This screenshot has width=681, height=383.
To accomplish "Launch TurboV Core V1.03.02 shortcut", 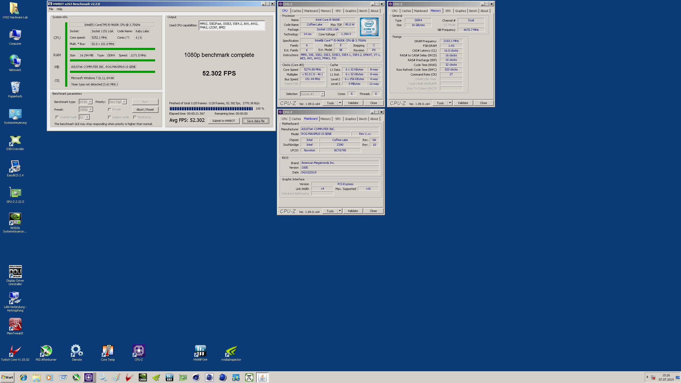I will (15, 353).
